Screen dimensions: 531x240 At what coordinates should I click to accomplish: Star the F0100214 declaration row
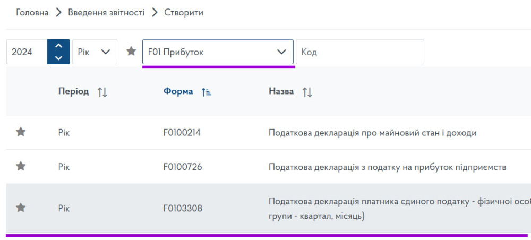(x=21, y=132)
